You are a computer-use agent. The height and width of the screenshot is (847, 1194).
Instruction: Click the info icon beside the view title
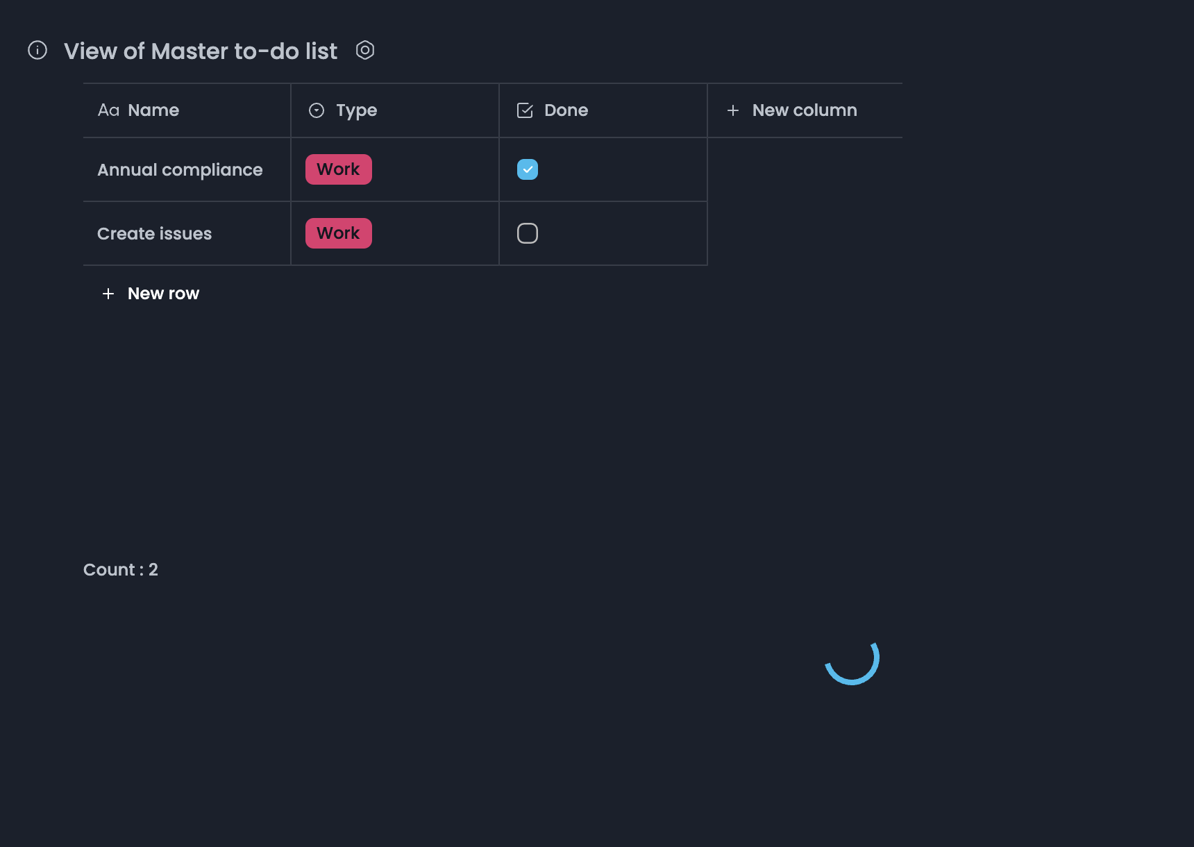[37, 50]
